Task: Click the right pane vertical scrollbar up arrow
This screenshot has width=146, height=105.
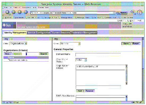Action: 143,39
